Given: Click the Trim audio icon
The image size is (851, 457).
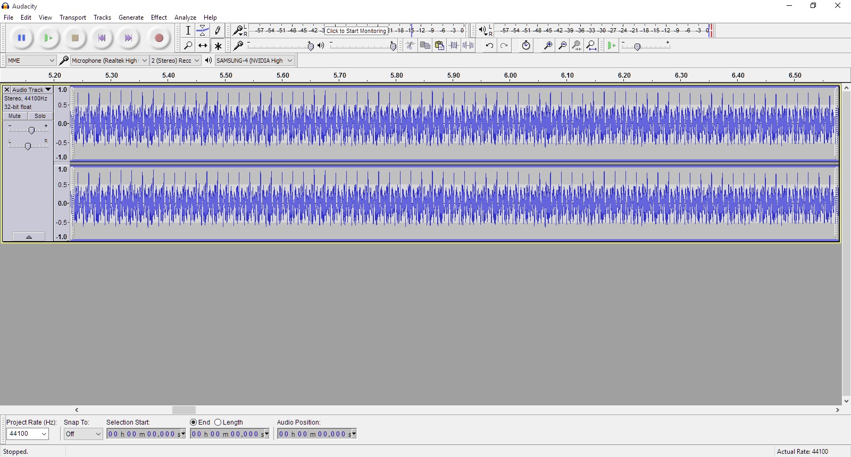Looking at the screenshot, I should 454,46.
